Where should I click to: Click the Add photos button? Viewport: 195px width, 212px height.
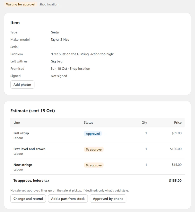coord(22,85)
